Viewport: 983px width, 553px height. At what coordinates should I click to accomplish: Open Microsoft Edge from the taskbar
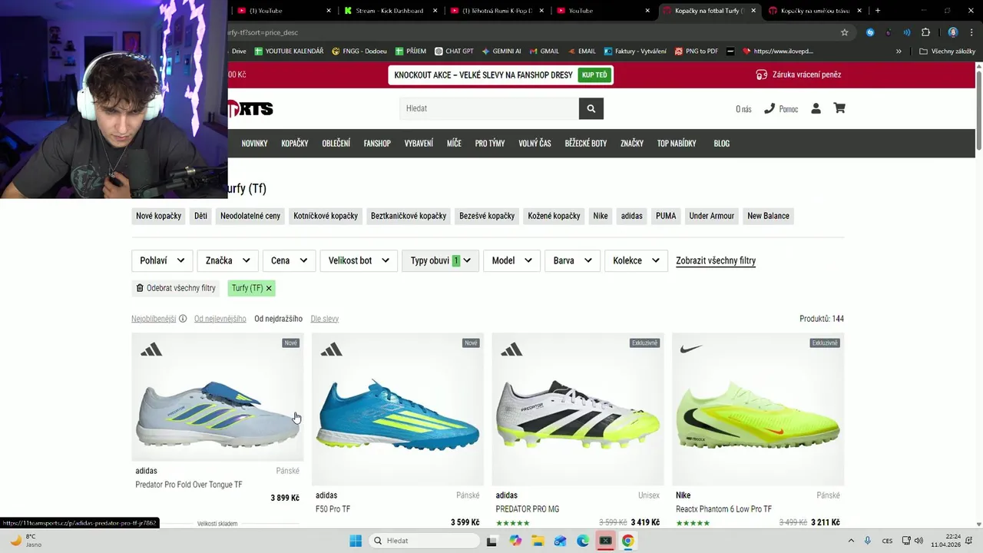(x=583, y=541)
